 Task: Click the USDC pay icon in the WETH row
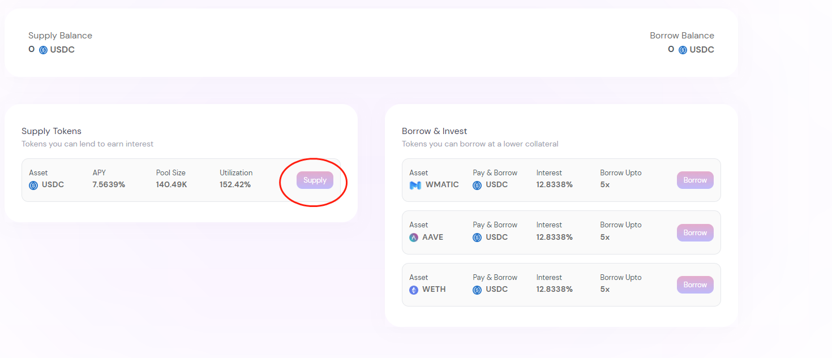click(x=477, y=290)
